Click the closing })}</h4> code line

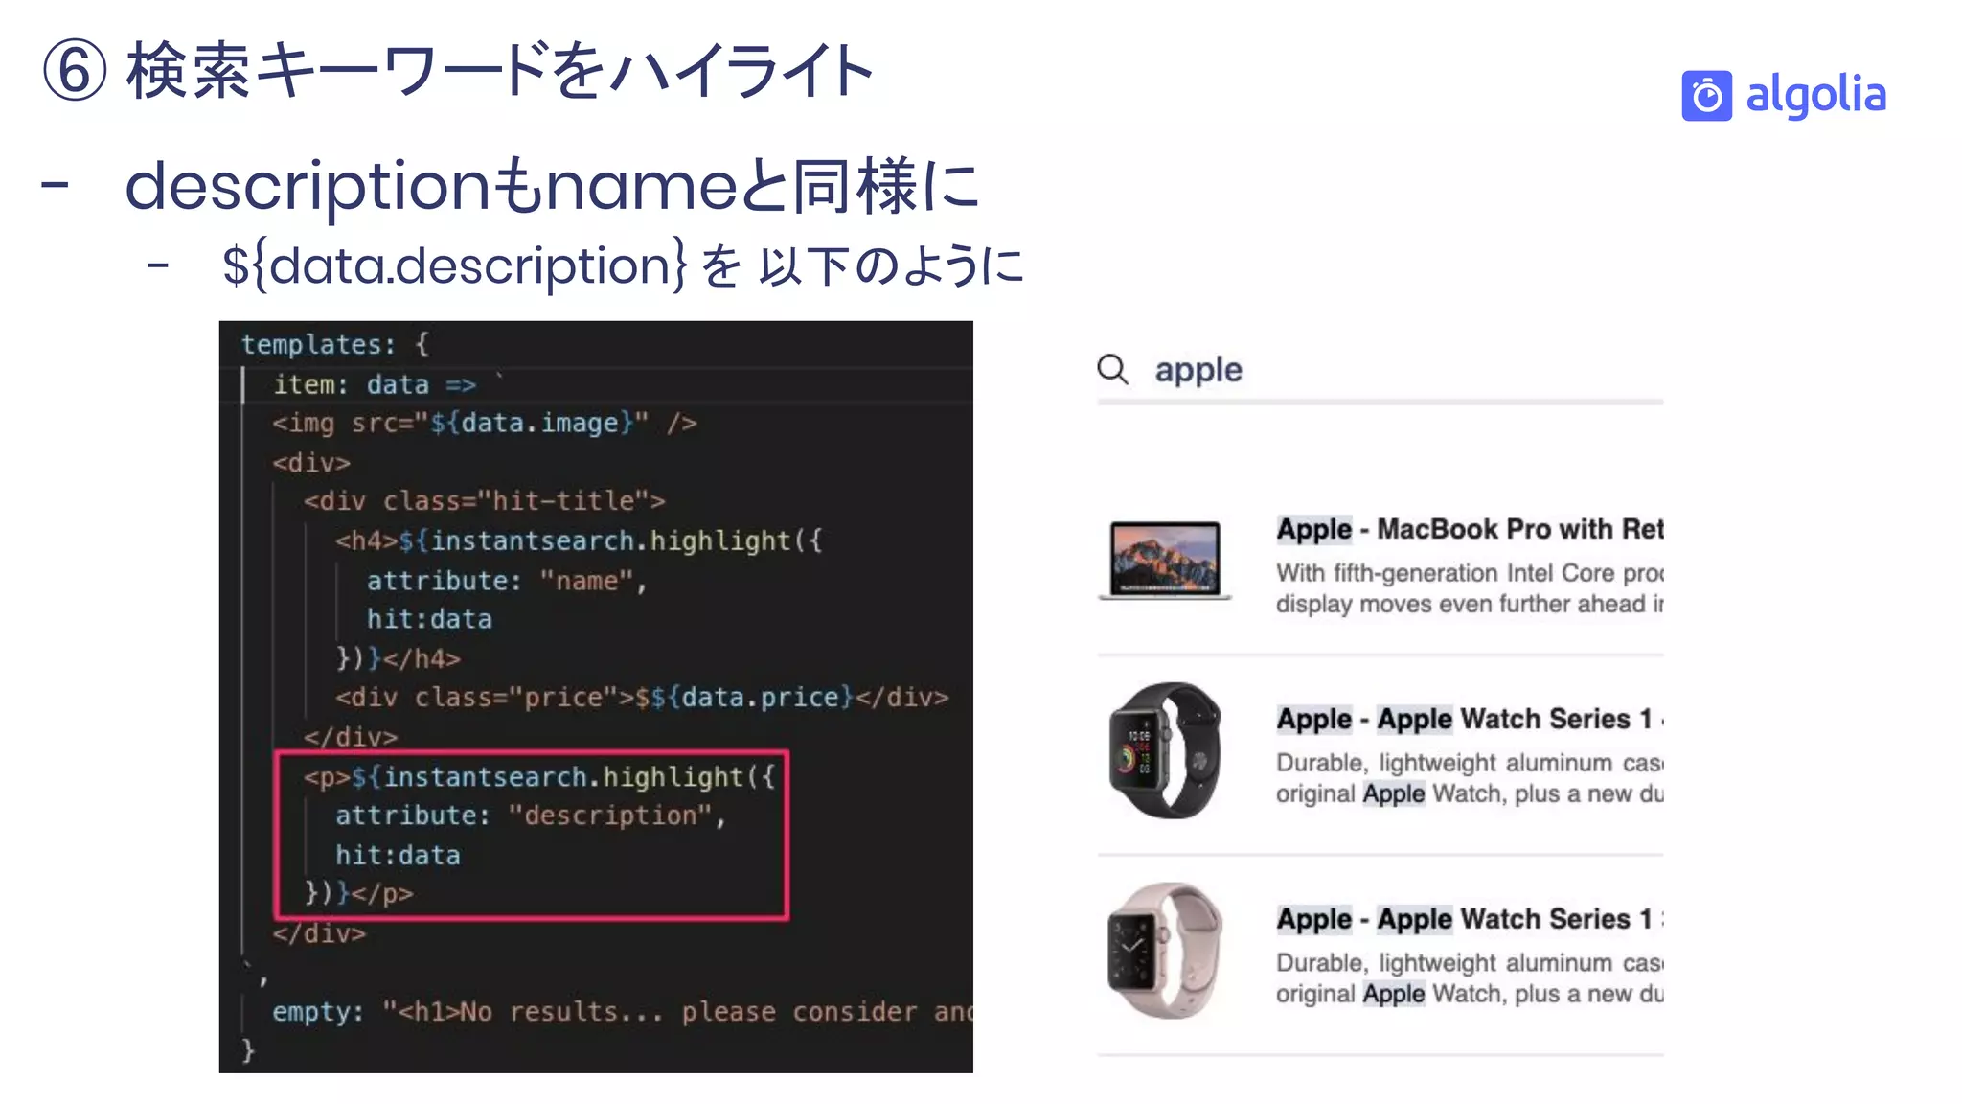pos(398,658)
